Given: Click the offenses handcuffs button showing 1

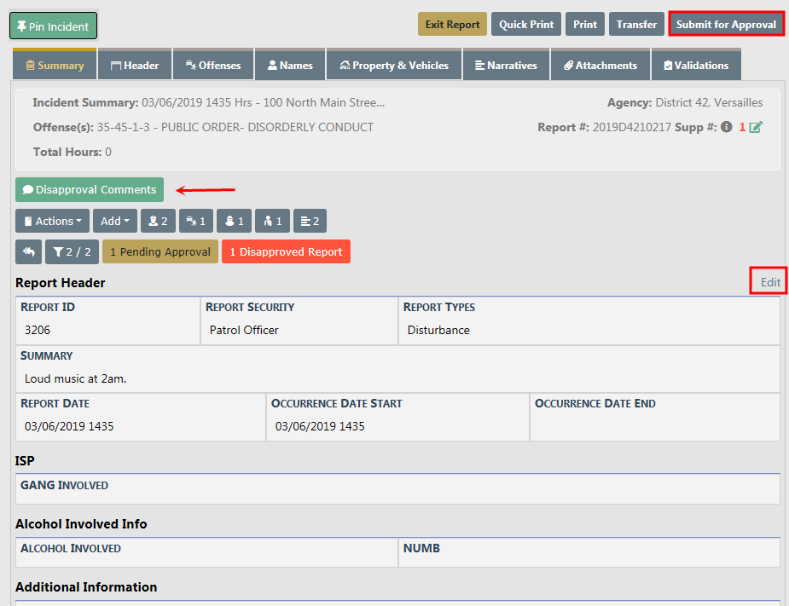Looking at the screenshot, I should pyautogui.click(x=195, y=221).
